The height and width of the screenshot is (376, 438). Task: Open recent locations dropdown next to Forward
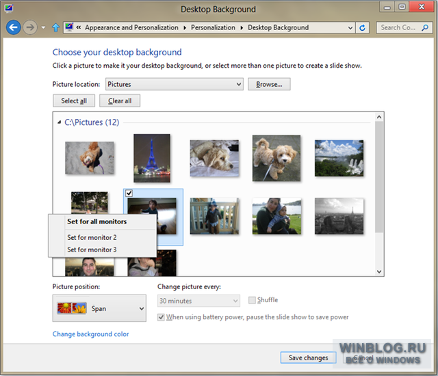click(x=43, y=27)
